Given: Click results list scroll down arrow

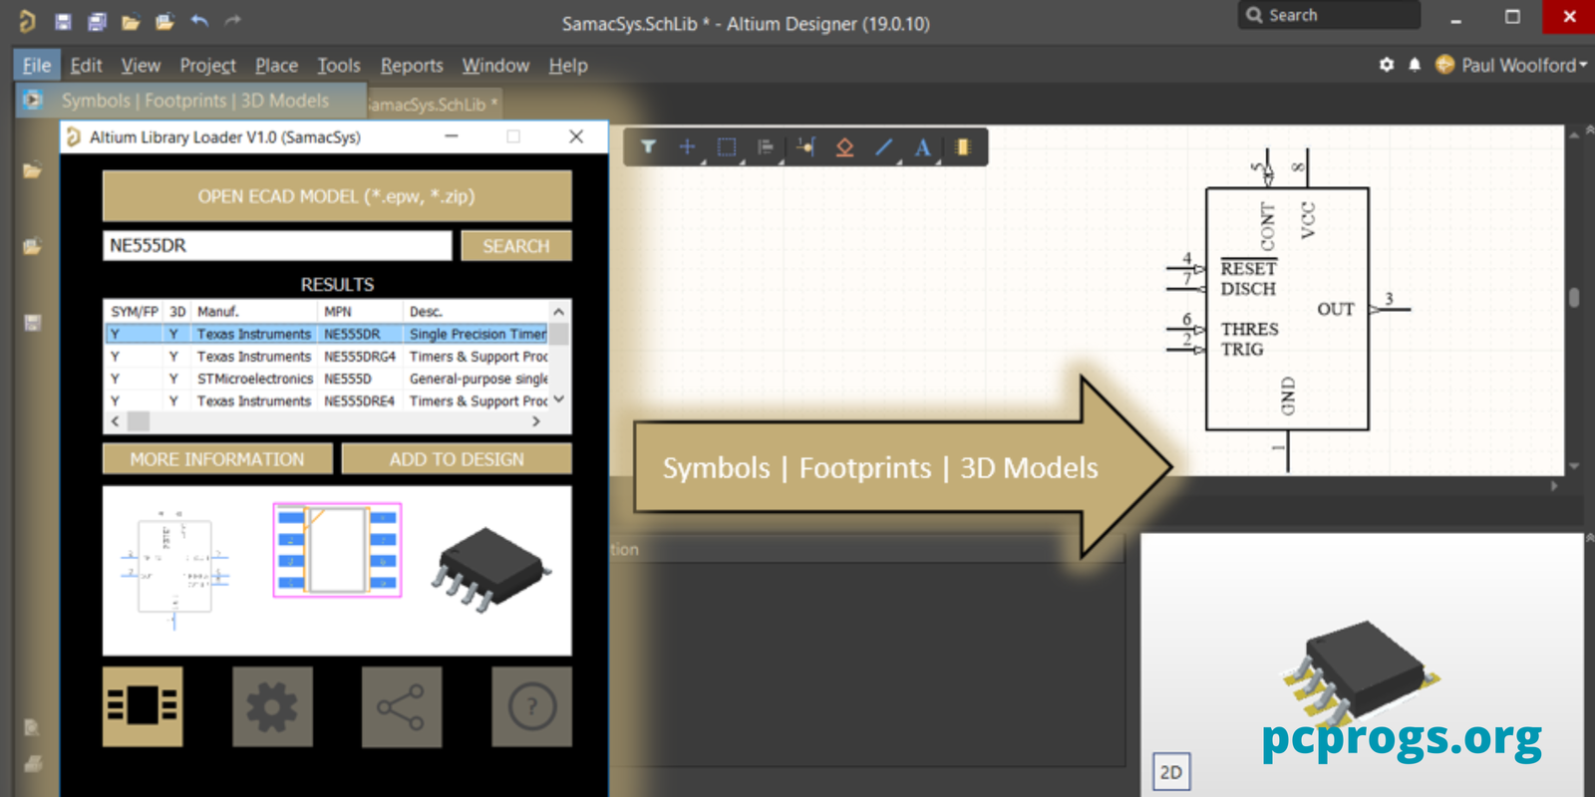Looking at the screenshot, I should [559, 399].
